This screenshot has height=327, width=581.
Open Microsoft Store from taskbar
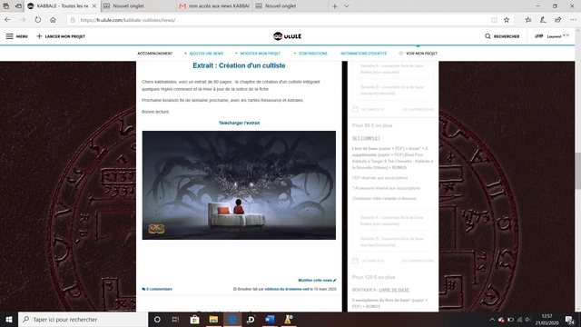click(x=194, y=319)
